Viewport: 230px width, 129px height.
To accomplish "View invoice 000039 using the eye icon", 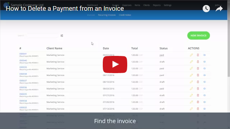I will click(204, 68).
